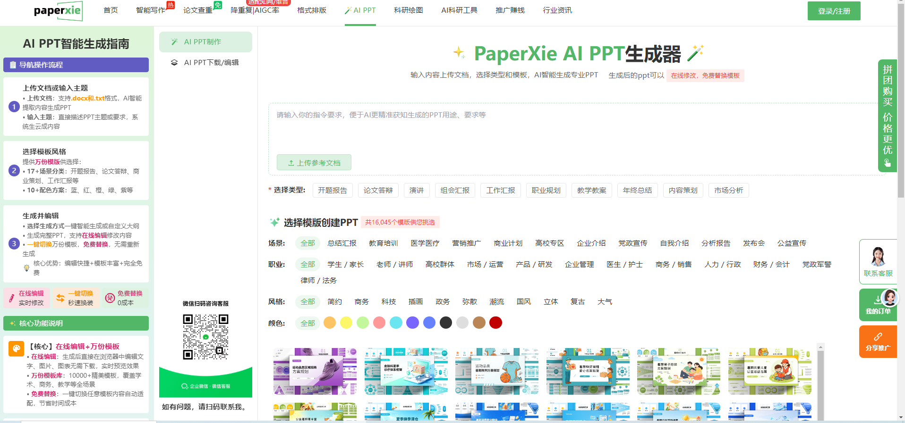Pick the black color swatch
Viewport: 905px width, 423px height.
click(446, 323)
